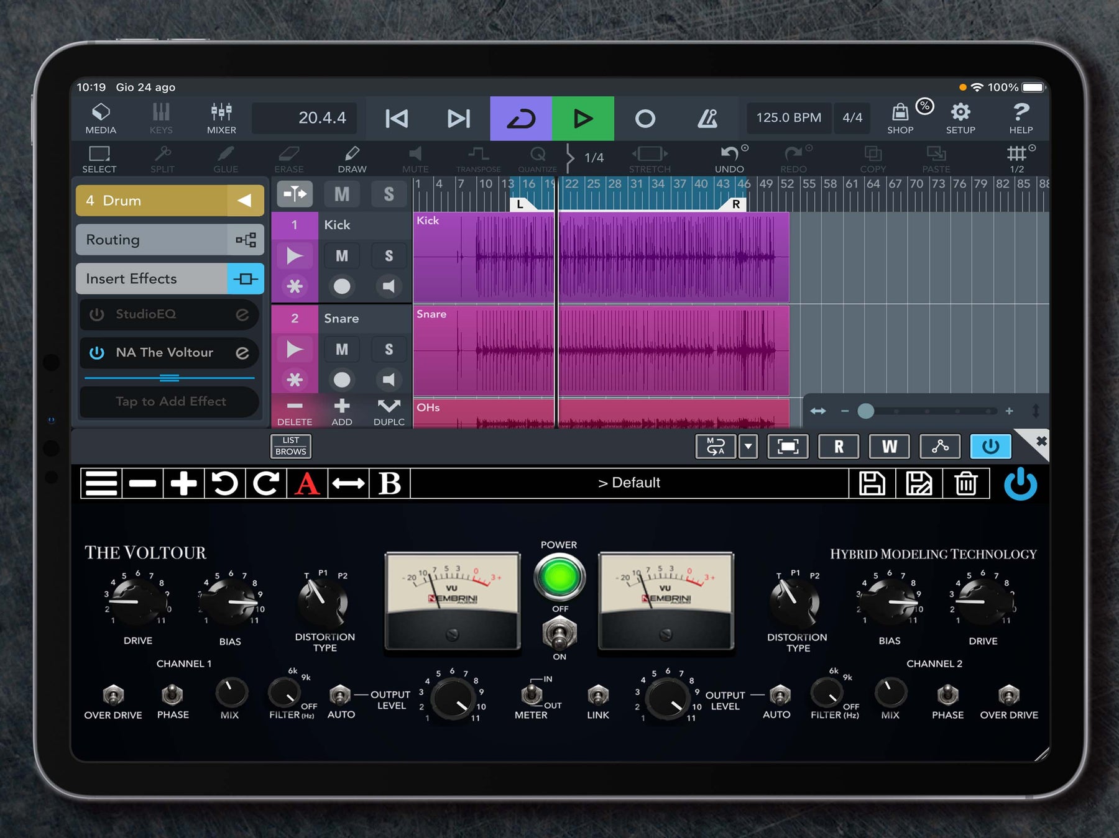Toggle global Mute for all tracks
The image size is (1119, 838).
[341, 194]
